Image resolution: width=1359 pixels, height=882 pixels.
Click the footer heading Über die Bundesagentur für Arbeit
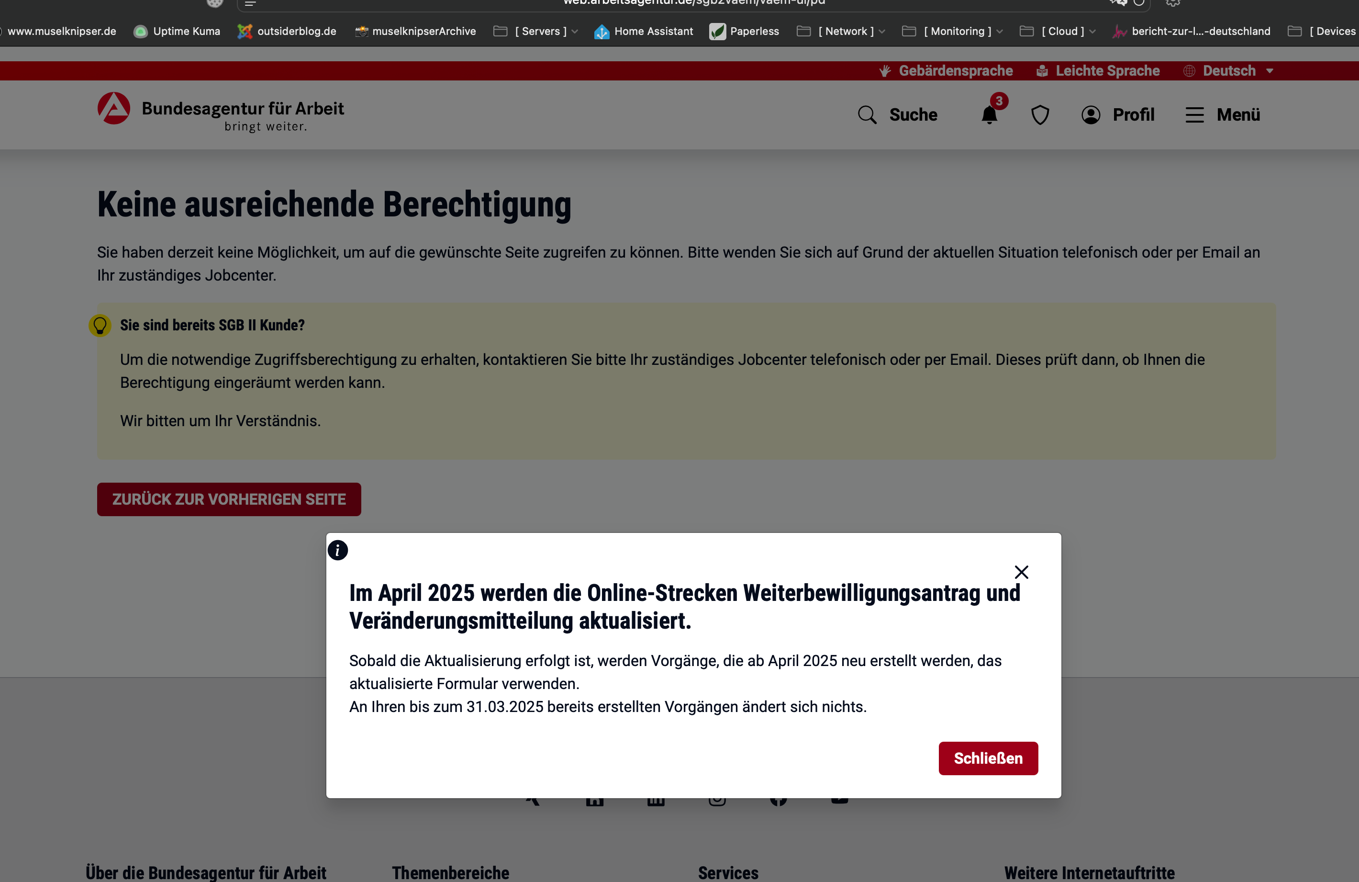(x=206, y=873)
